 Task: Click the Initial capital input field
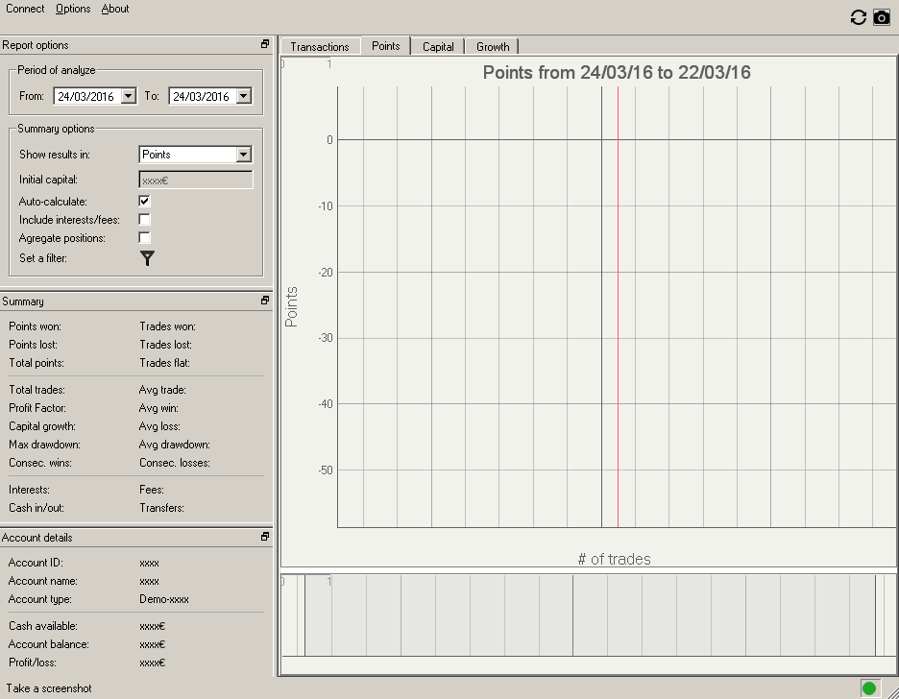click(x=196, y=180)
